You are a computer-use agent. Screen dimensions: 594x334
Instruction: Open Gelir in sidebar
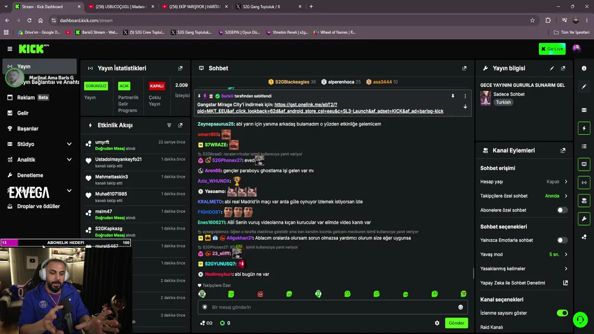[x=39, y=113]
